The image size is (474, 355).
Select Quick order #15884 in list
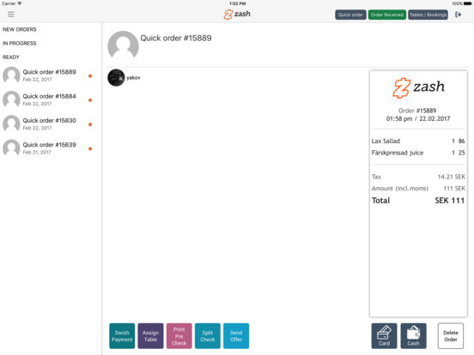click(48, 99)
